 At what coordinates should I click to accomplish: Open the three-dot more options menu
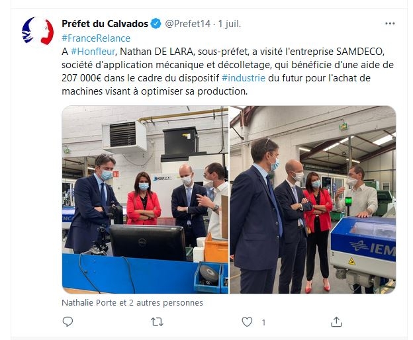point(390,23)
